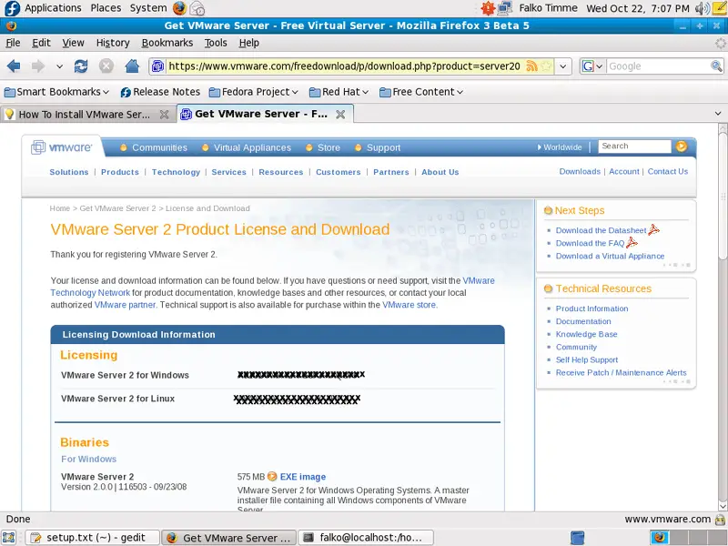Viewport: 728px width, 546px height.
Task: Click the search magnifier icon in Google box
Action: [x=716, y=66]
